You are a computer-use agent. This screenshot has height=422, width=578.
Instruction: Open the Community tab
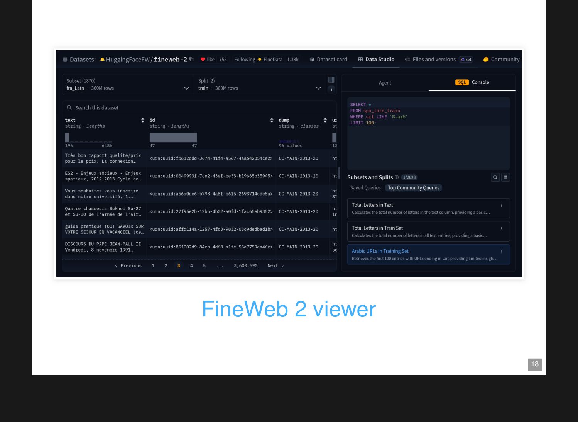(x=502, y=60)
